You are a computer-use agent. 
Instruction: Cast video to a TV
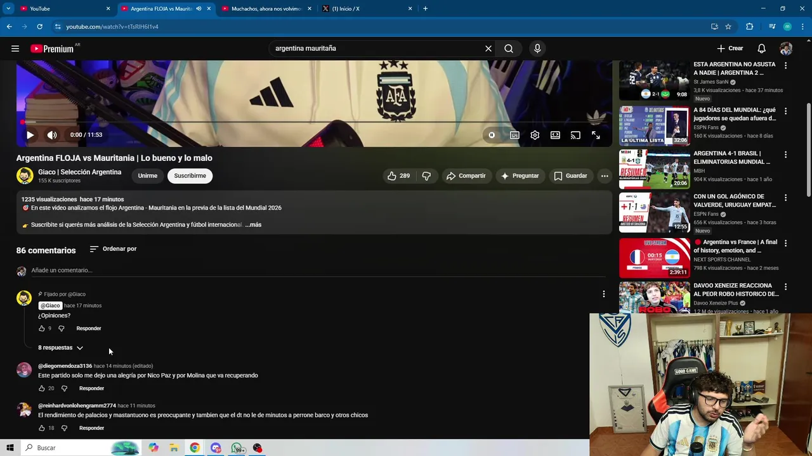(575, 135)
